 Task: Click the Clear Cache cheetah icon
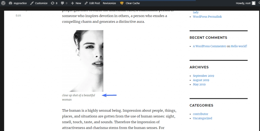(122, 3)
